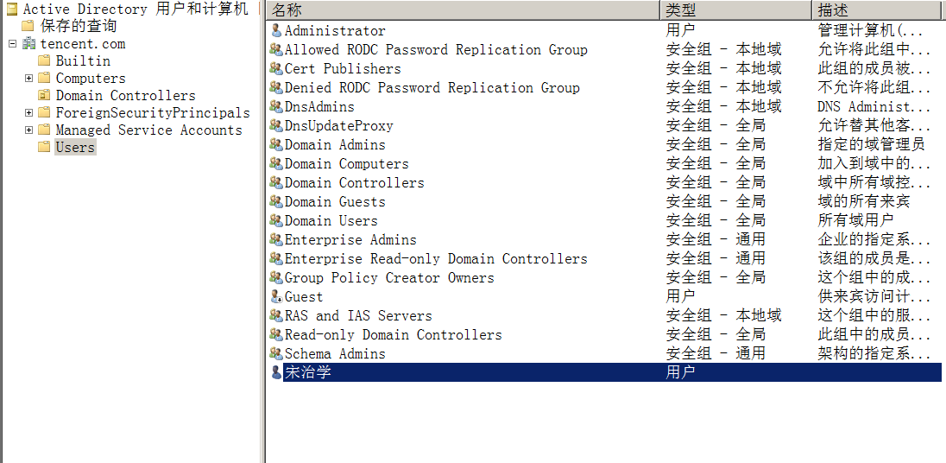The width and height of the screenshot is (946, 463).
Task: Click the Domain Controllers group icon in list
Action: click(x=276, y=183)
